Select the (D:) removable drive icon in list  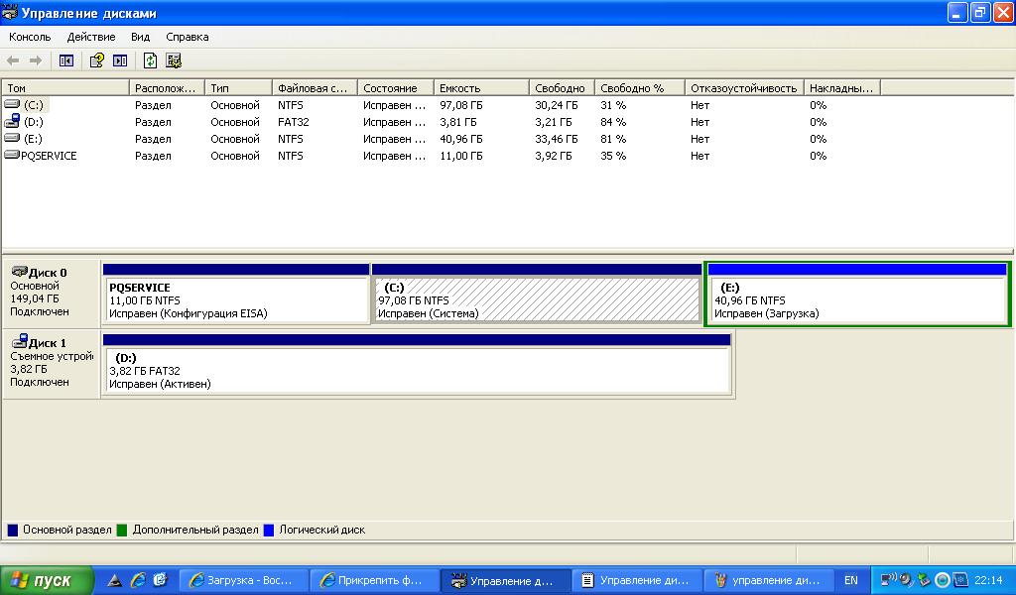pyautogui.click(x=12, y=121)
